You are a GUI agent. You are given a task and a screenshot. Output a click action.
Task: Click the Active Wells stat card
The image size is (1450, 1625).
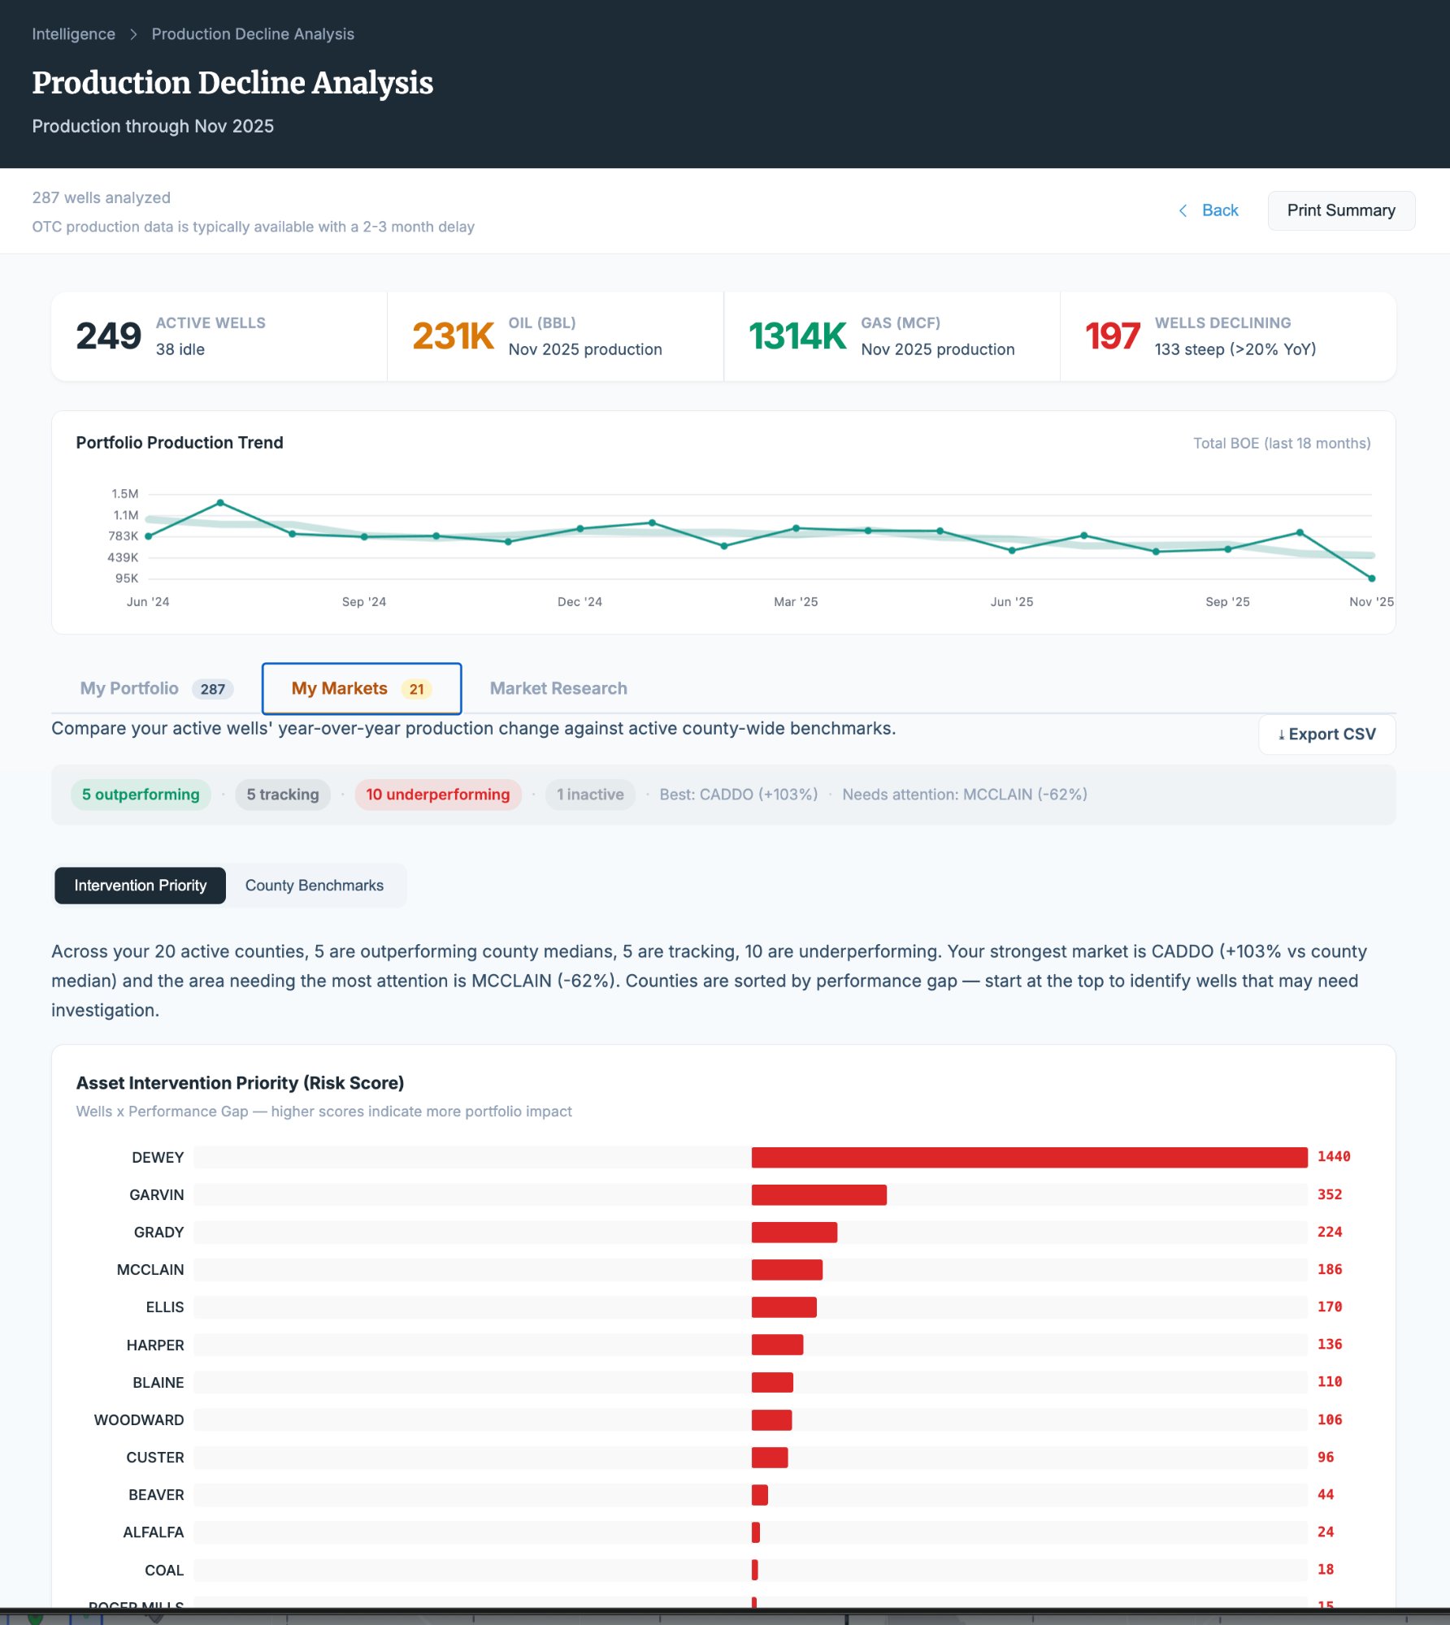(x=219, y=336)
